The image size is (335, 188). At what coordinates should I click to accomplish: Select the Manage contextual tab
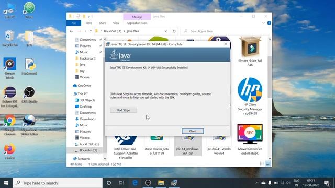[137, 17]
